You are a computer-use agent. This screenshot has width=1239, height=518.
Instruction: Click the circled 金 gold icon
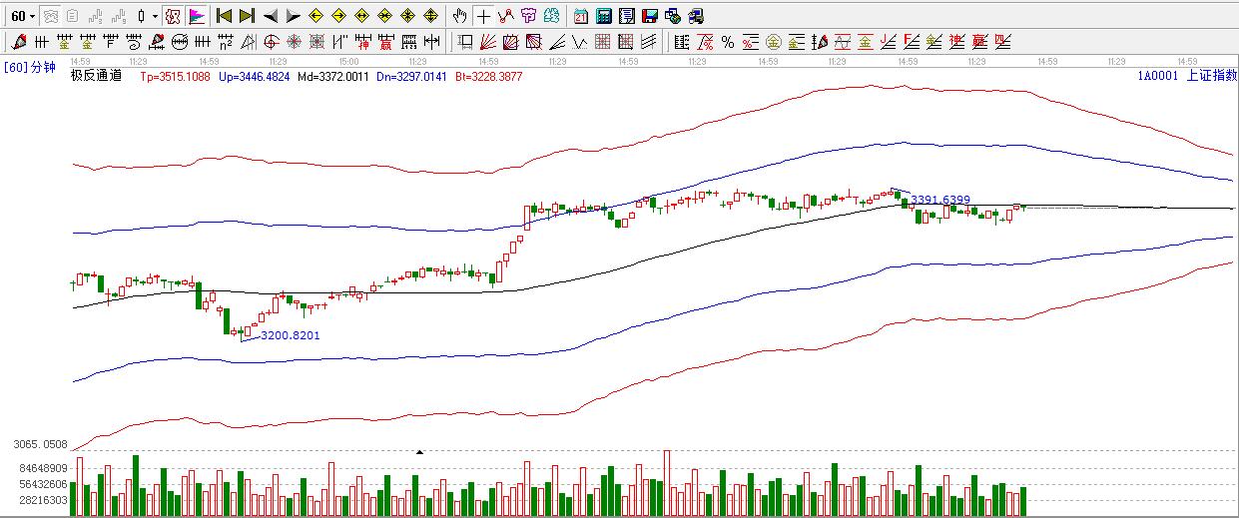[774, 42]
